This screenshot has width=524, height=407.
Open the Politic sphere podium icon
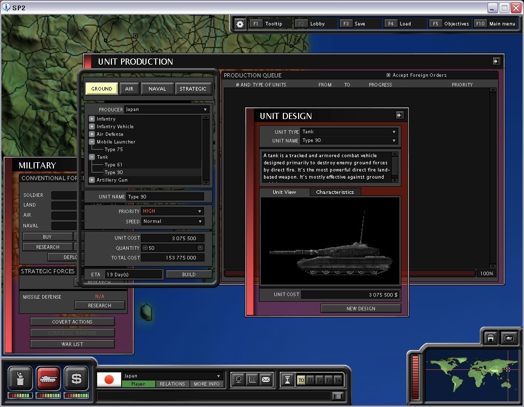(20, 379)
